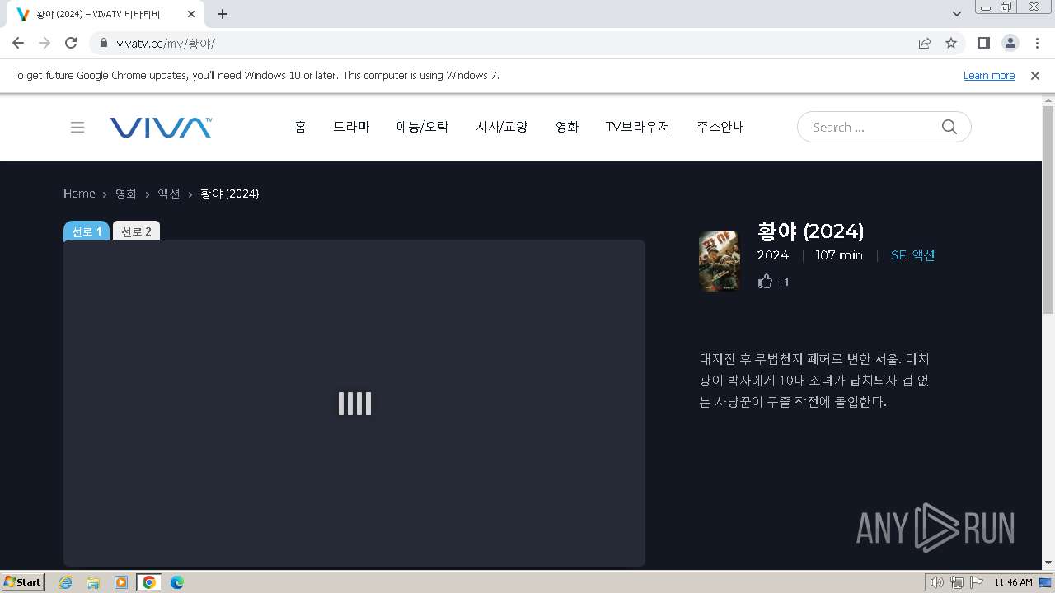This screenshot has width=1055, height=593.
Task: Open the tab search chevron
Action: click(957, 14)
